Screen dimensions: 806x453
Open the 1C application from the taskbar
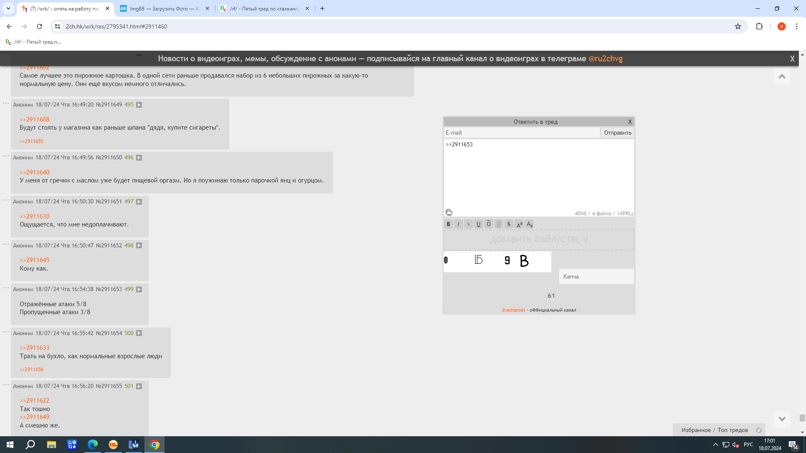113,445
